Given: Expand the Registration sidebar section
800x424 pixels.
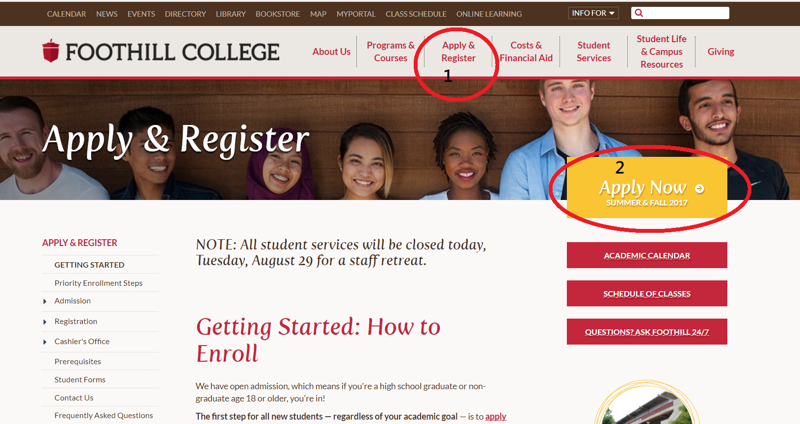Looking at the screenshot, I should pyautogui.click(x=45, y=322).
